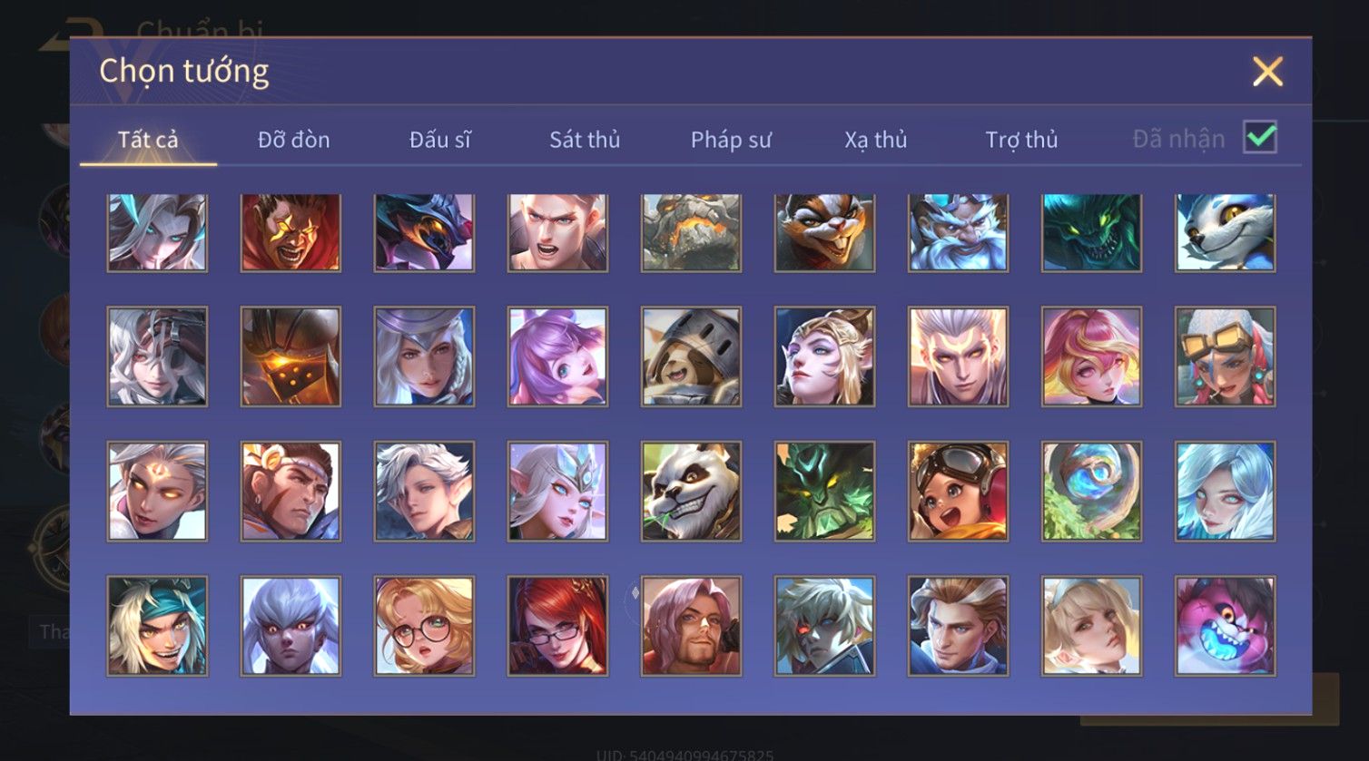Select the panda hero eating bamboo

click(691, 492)
